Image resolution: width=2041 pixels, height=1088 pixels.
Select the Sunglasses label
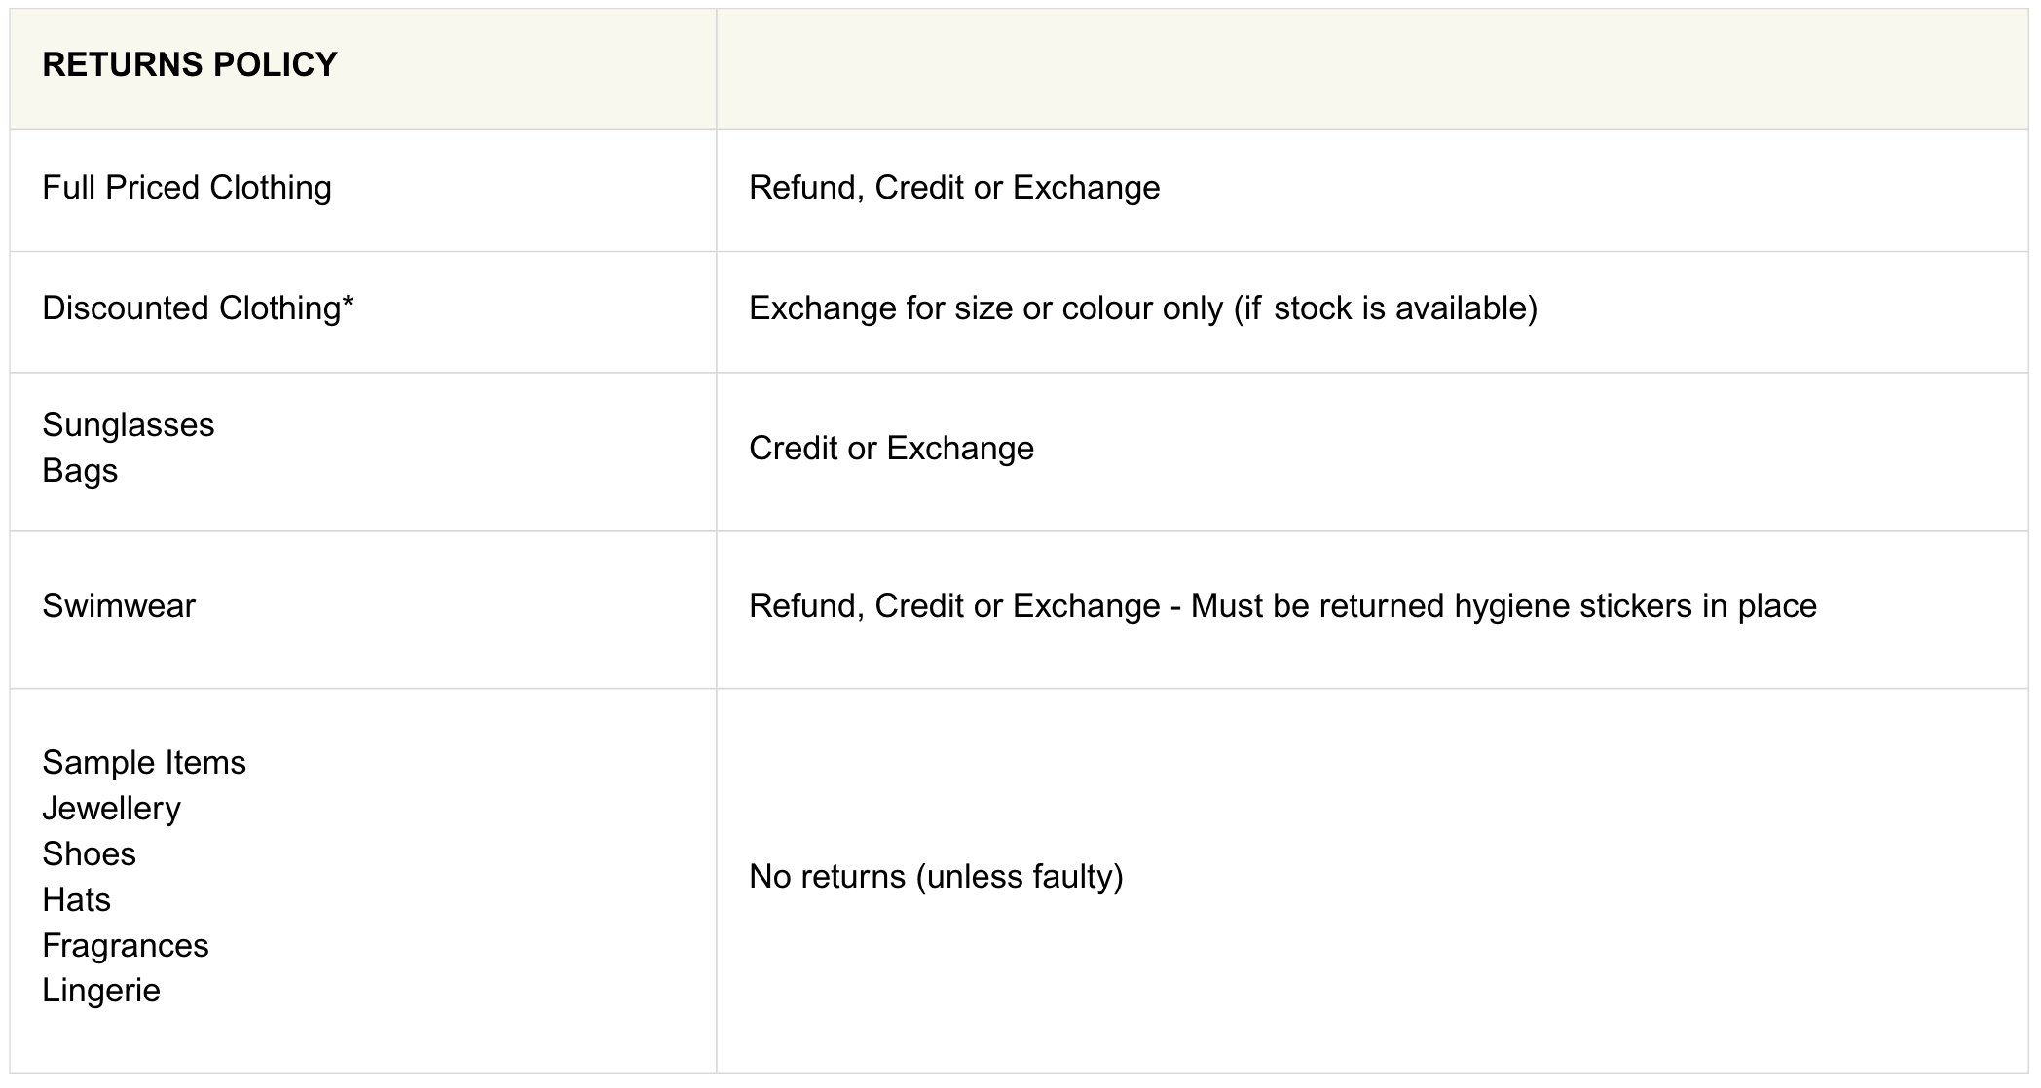click(129, 425)
